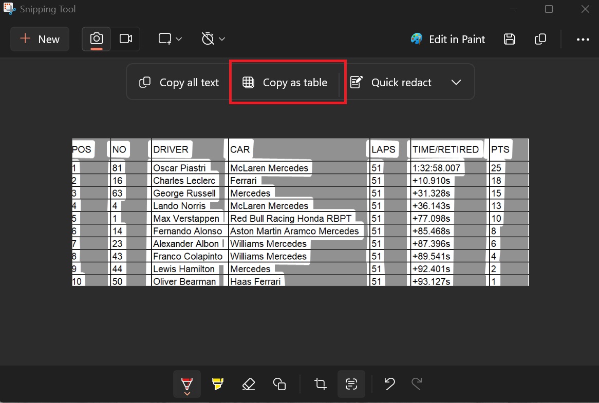Save the snip

[x=509, y=39]
